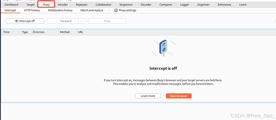Click the Intercept is off heading
This screenshot has height=120, width=276.
tap(163, 68)
